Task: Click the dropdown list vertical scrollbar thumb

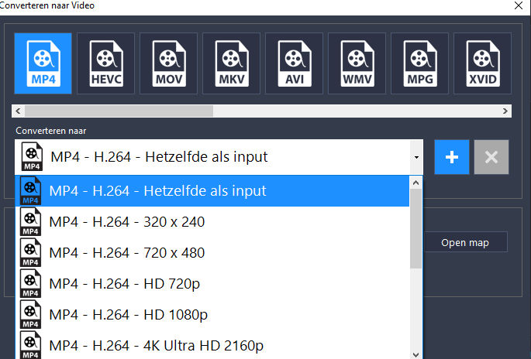Action: pos(416,229)
